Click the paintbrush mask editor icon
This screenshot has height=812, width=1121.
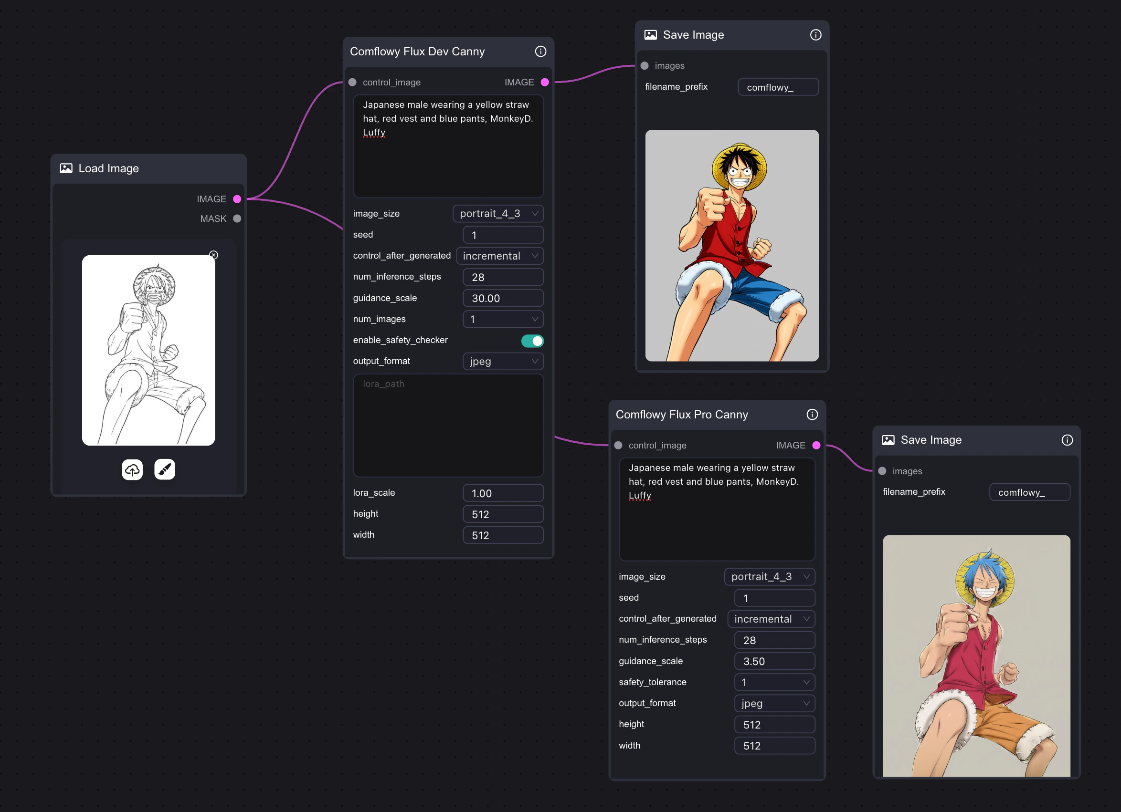[x=165, y=469]
